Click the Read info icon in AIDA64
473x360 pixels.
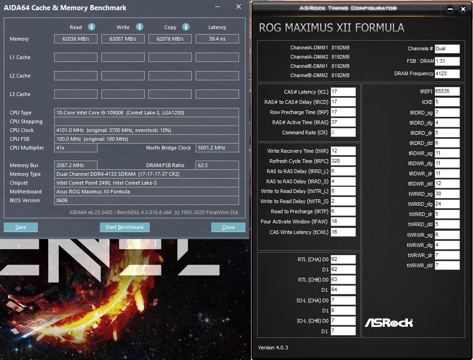(x=92, y=27)
